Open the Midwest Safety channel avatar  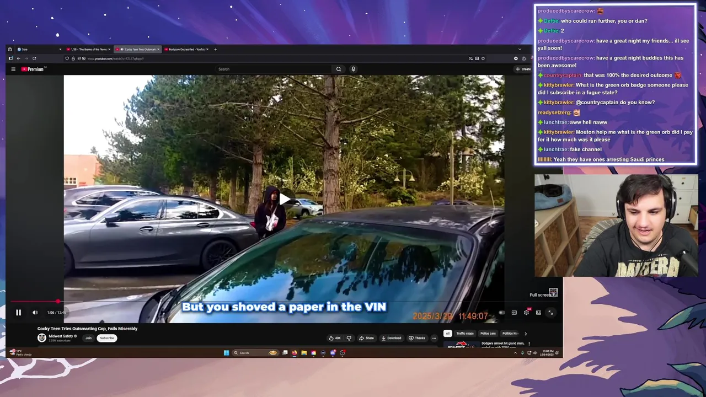41,337
